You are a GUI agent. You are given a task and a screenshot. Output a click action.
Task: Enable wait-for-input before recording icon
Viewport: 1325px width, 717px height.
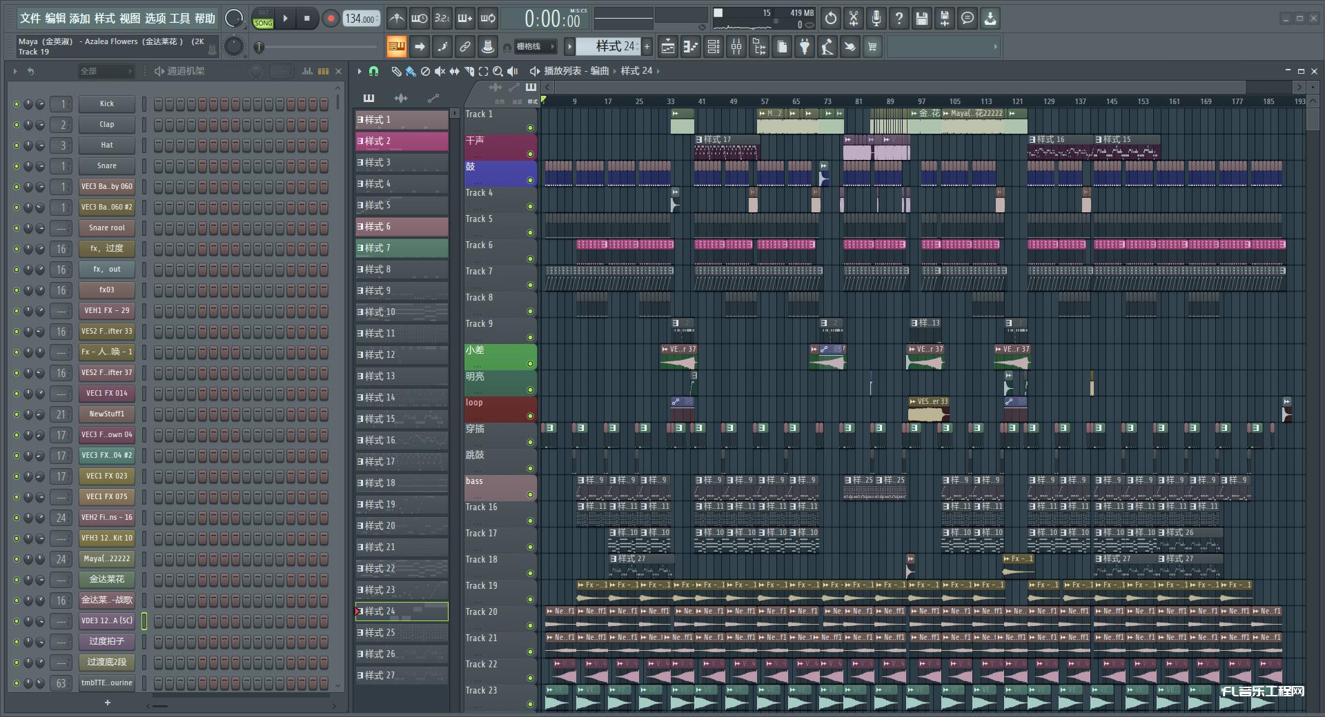[420, 19]
